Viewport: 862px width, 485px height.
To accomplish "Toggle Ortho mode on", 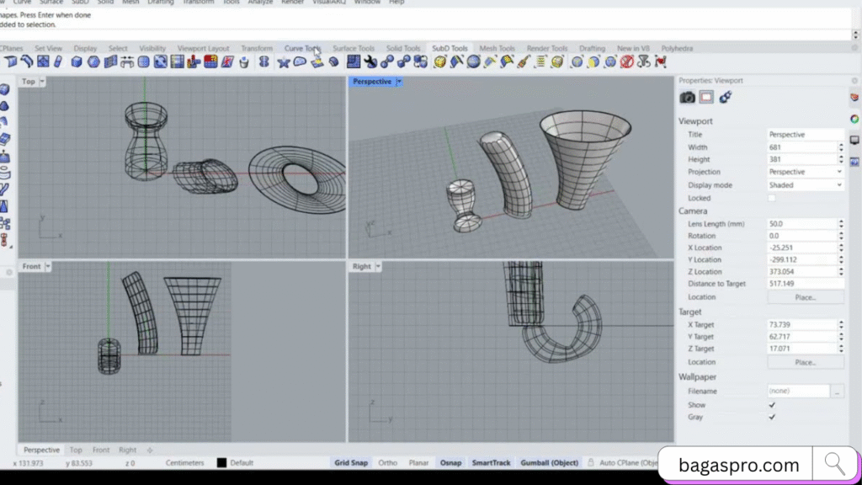I will point(387,462).
